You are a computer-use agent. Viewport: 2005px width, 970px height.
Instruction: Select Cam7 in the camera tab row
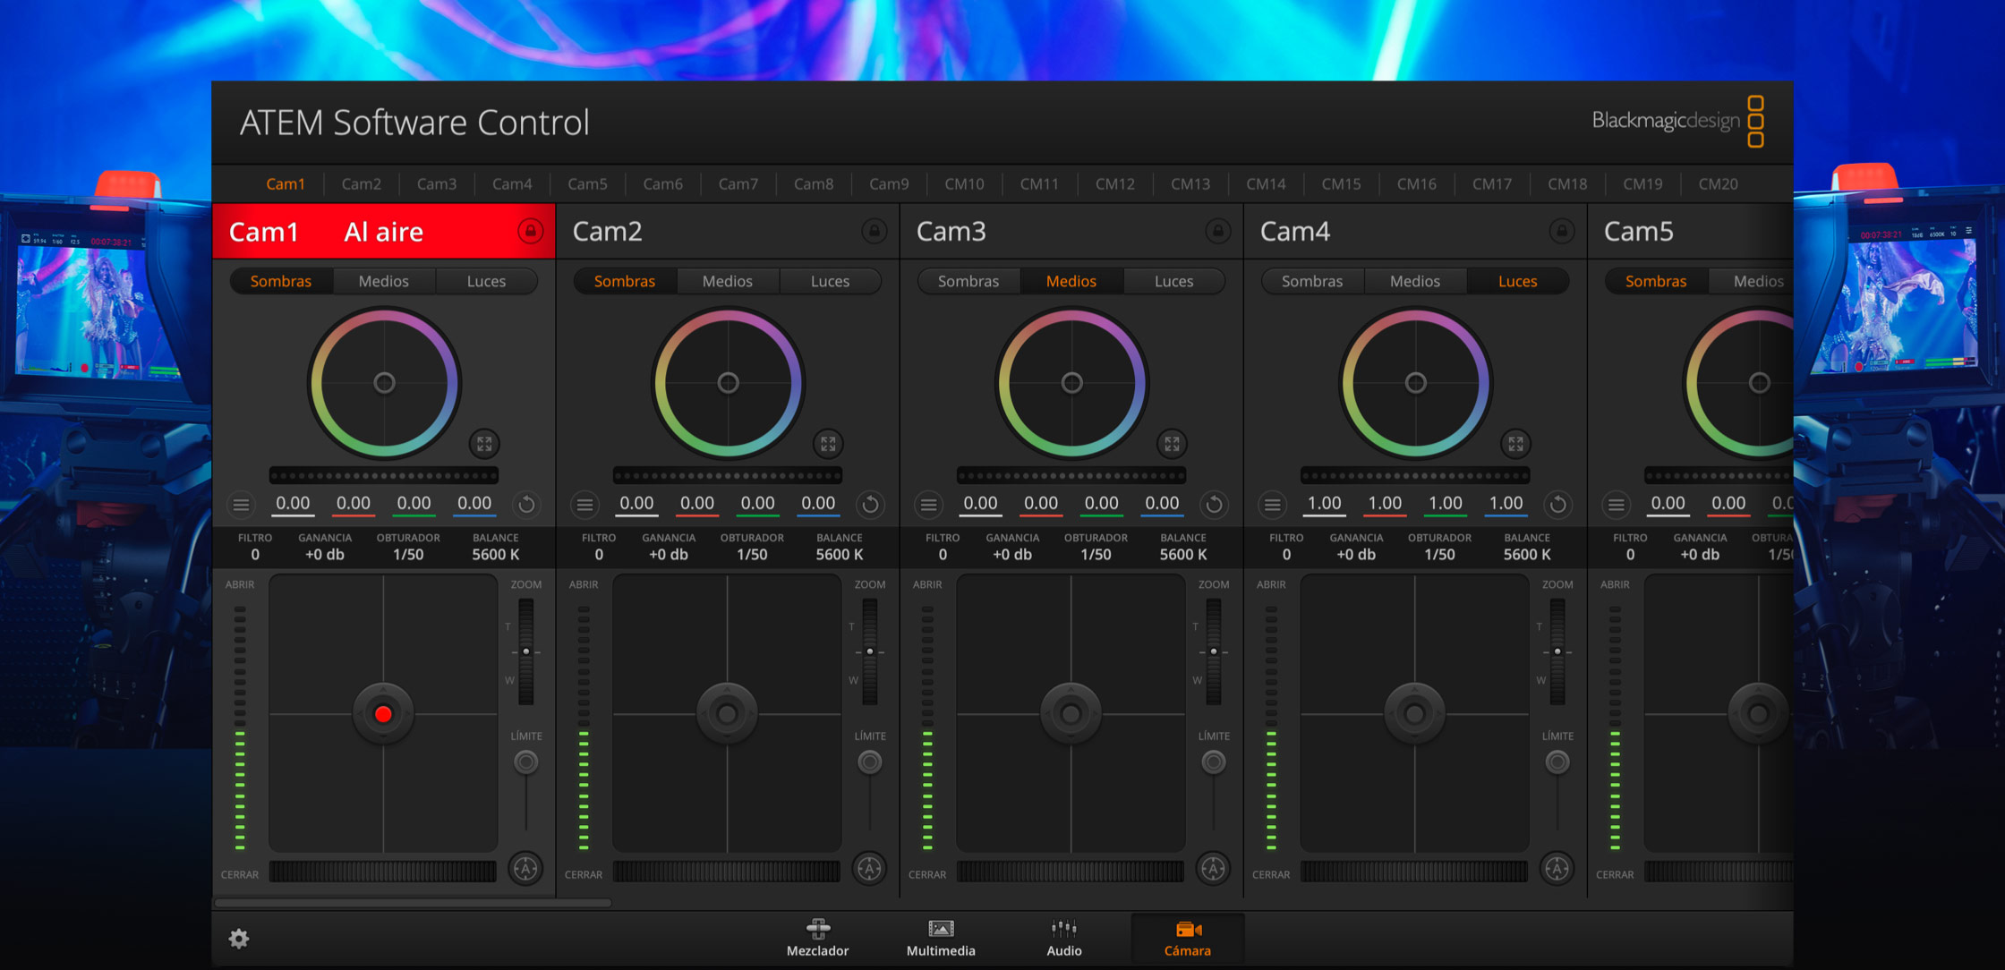point(738,184)
